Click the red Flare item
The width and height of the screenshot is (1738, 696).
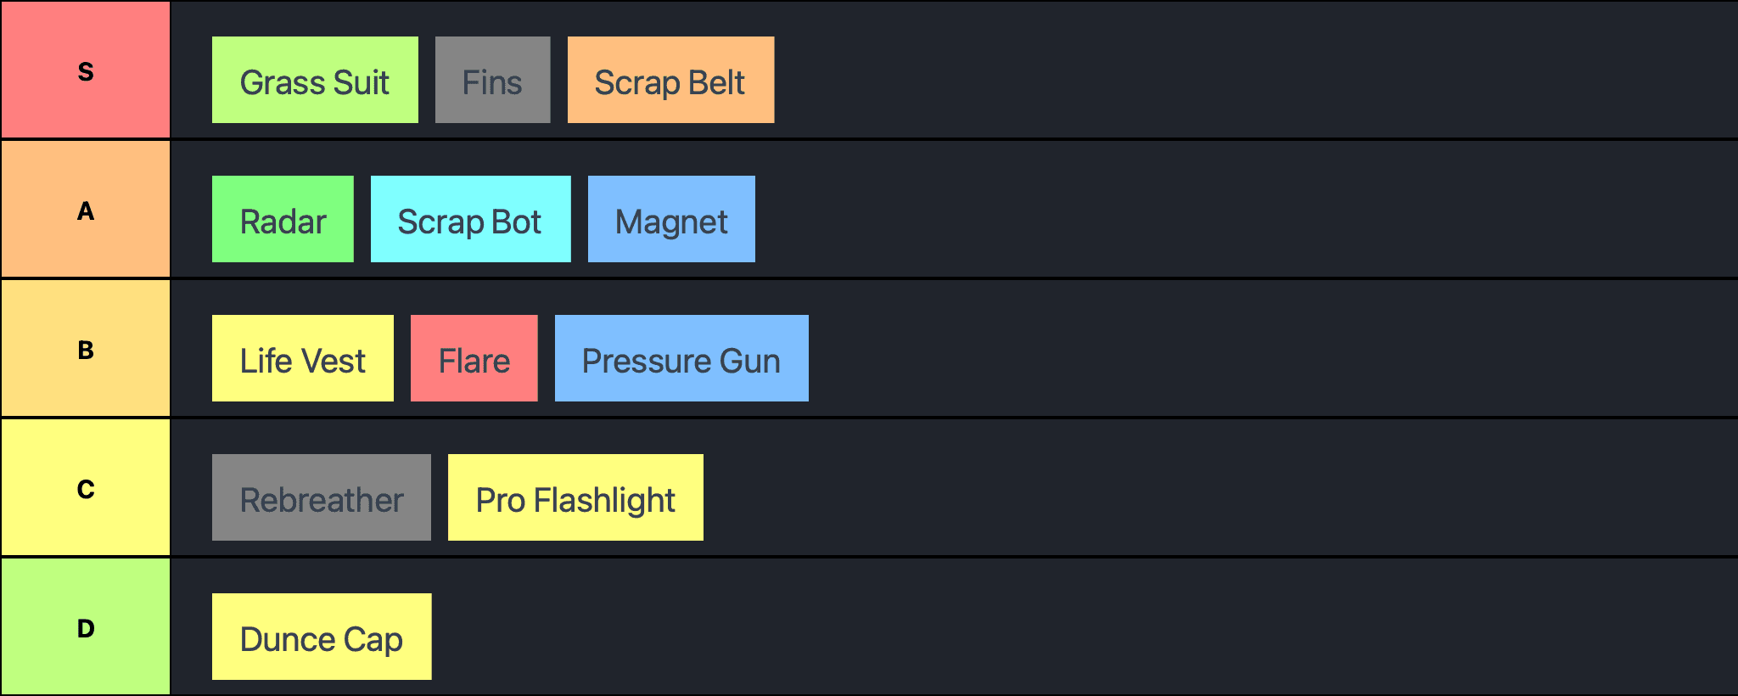click(x=474, y=358)
